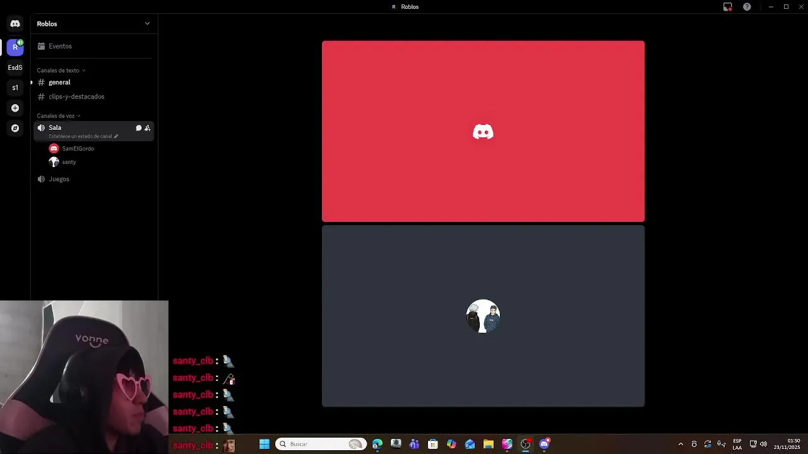Open the discover servers compass icon
This screenshot has height=454, width=808.
15,128
